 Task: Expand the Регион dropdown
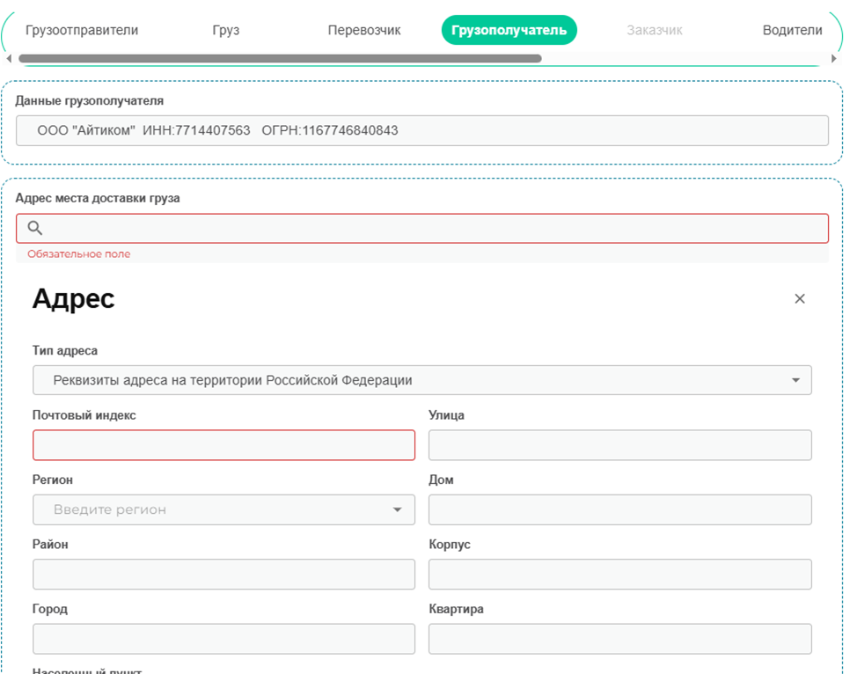pyautogui.click(x=397, y=509)
